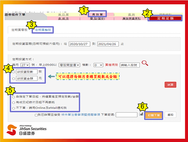This screenshot has width=188, height=142.
Task: Select 有成交紀錄次日起不再委託 radio option
Action: point(13,103)
